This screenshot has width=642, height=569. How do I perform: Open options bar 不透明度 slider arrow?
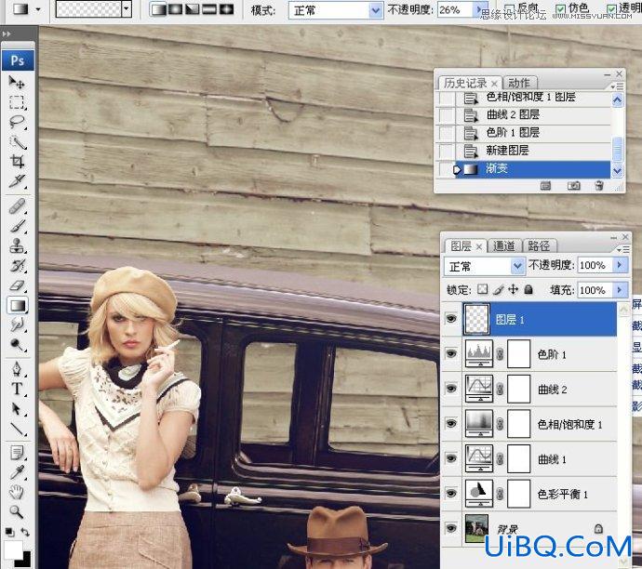pos(478,9)
